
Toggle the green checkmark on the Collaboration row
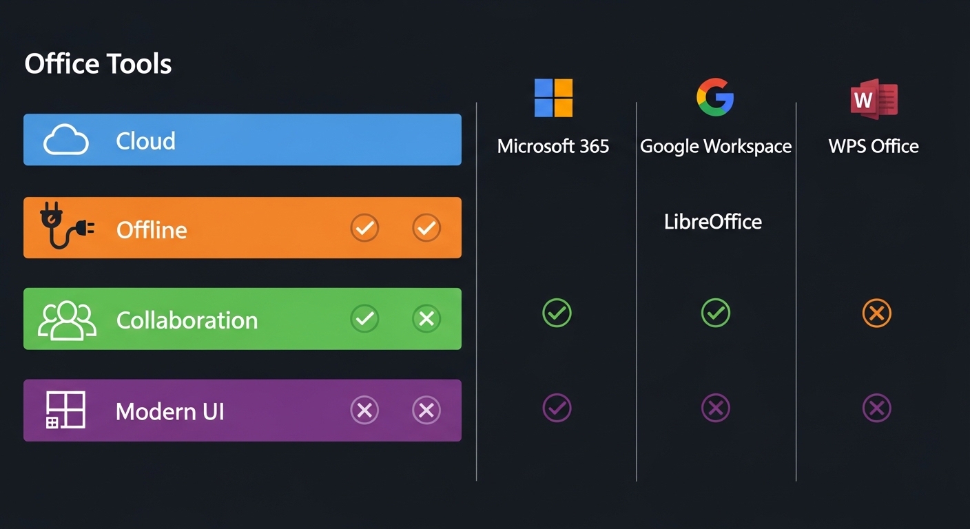click(x=365, y=318)
